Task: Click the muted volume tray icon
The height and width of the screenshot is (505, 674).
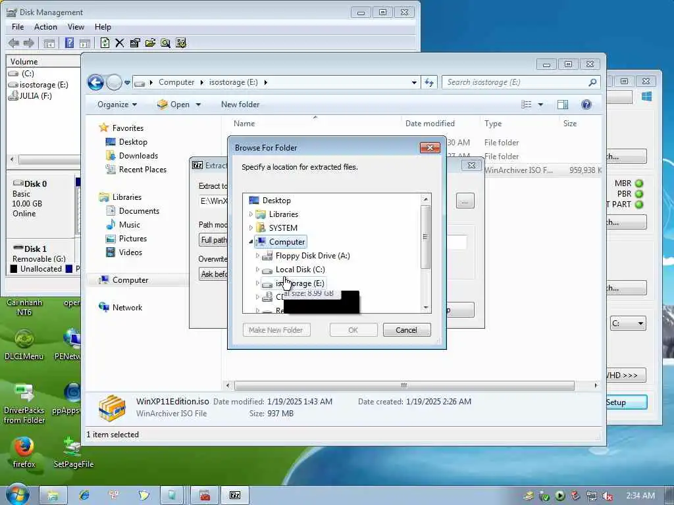Action: [x=608, y=496]
